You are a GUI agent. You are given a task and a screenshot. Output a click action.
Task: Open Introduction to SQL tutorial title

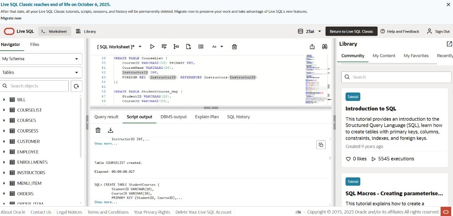[x=371, y=109]
